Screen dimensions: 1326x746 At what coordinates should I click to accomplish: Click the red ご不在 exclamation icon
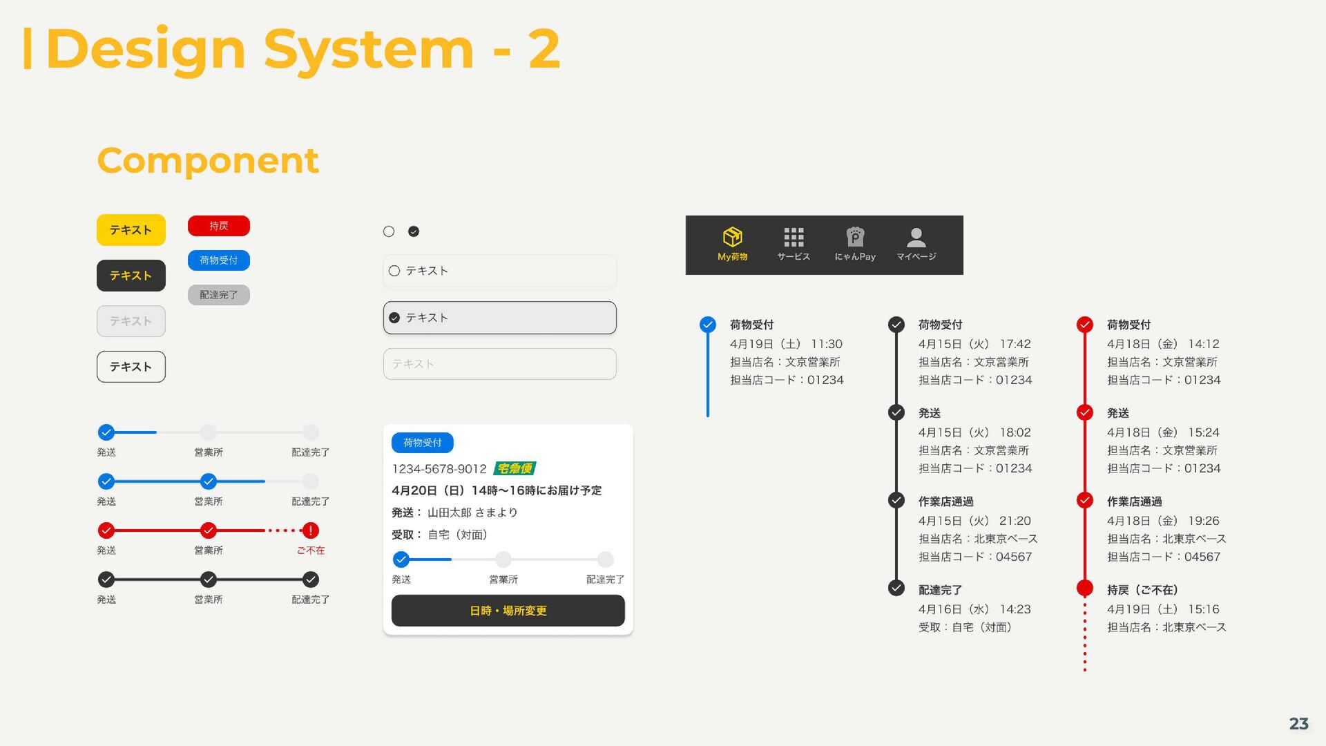point(310,530)
